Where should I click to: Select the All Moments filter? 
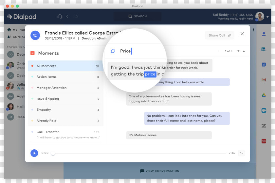click(65, 66)
